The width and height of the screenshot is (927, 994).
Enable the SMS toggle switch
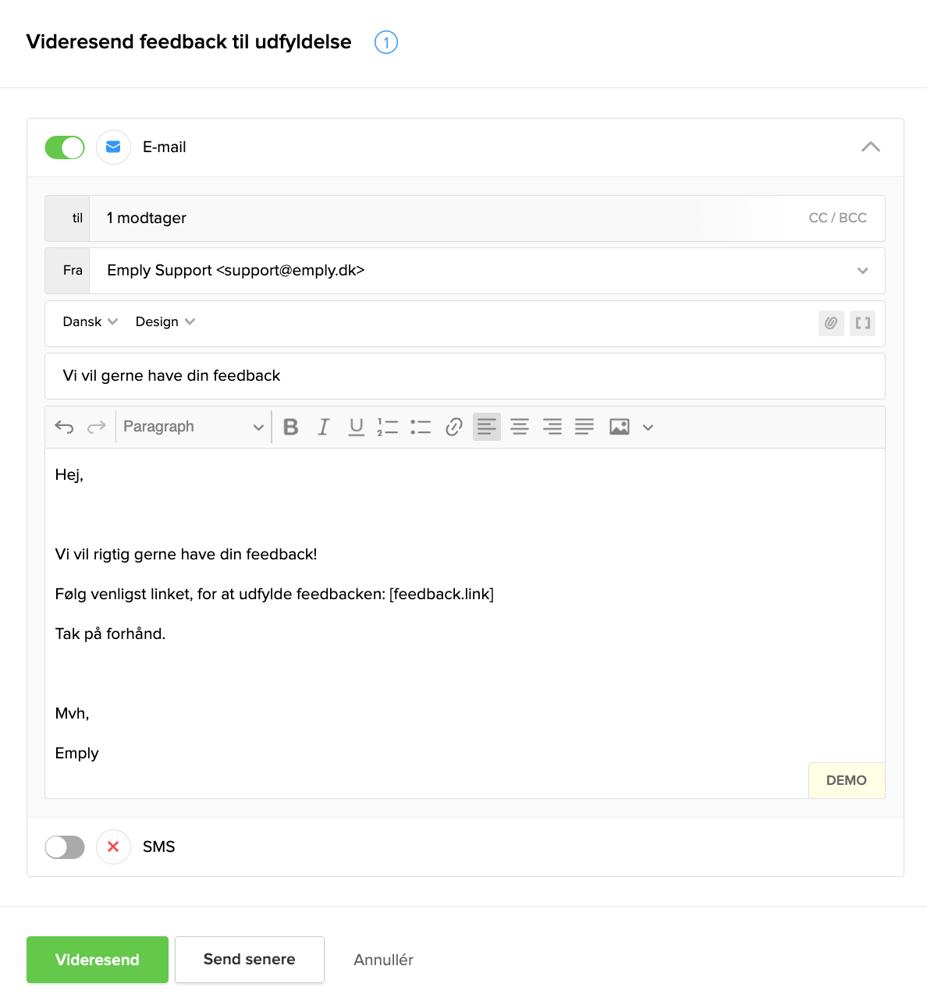click(65, 847)
